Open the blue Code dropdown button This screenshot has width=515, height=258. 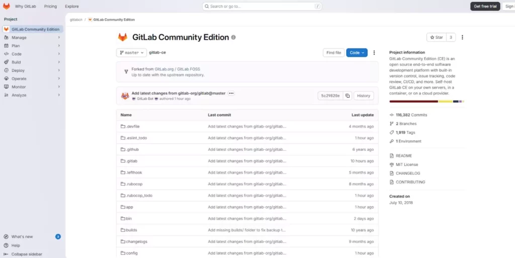coord(357,52)
